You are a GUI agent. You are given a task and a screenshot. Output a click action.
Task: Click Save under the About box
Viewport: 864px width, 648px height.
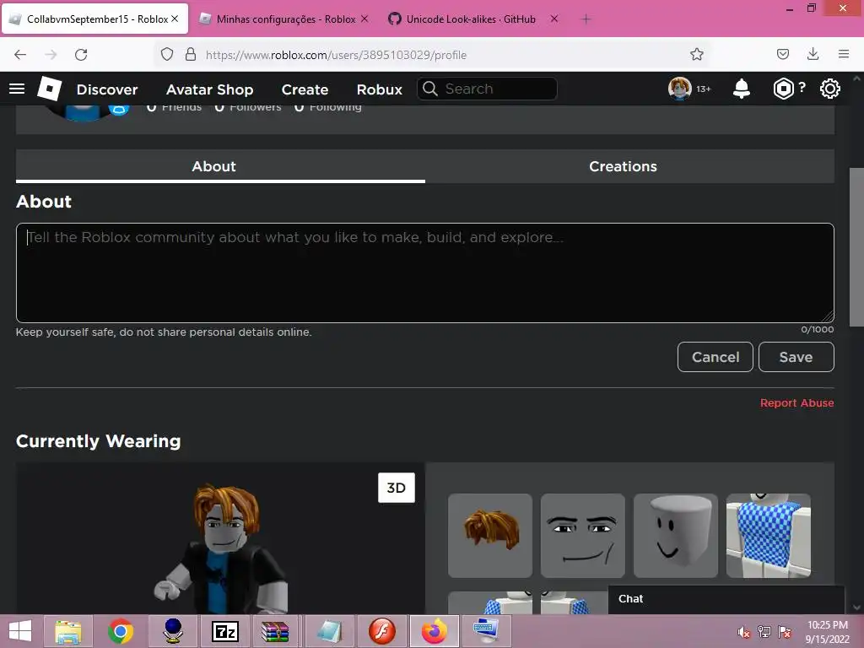click(796, 357)
